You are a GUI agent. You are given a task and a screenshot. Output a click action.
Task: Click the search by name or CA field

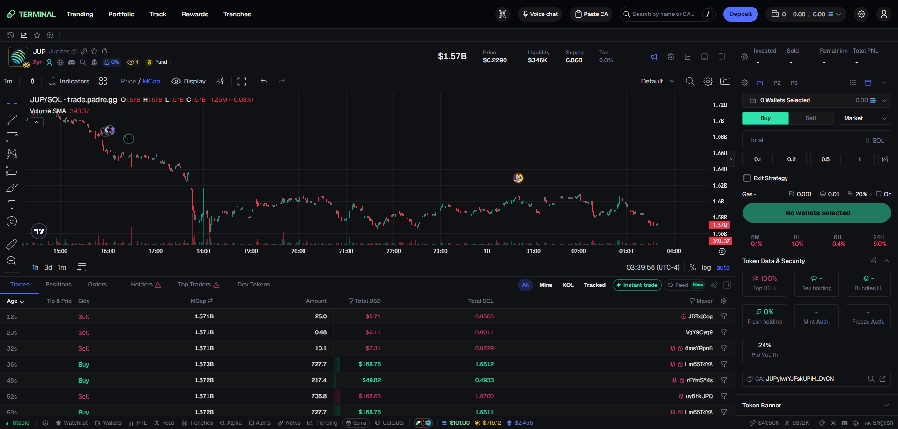pyautogui.click(x=668, y=14)
